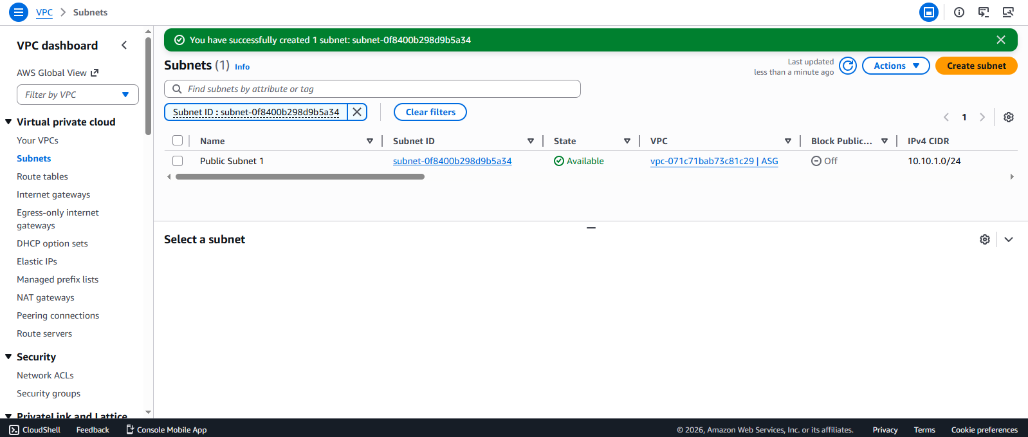
Task: Open Route tables page
Action: (x=42, y=176)
